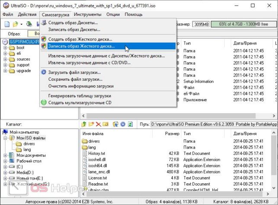Select Генерировать таблицу загрузки
This screenshot has width=278, height=205.
(108, 96)
